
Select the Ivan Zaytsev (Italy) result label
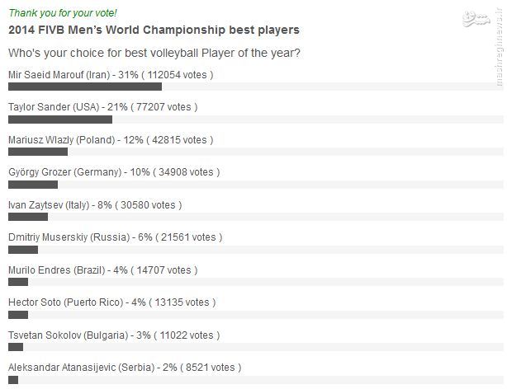94,204
